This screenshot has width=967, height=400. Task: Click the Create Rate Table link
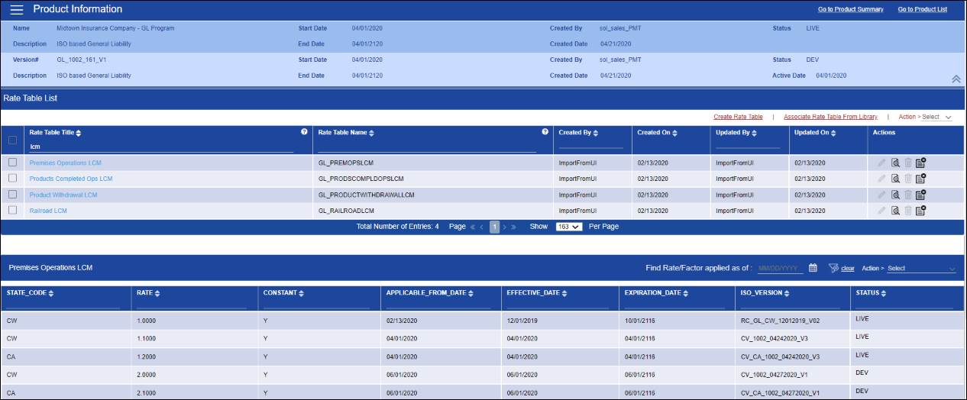pos(738,117)
